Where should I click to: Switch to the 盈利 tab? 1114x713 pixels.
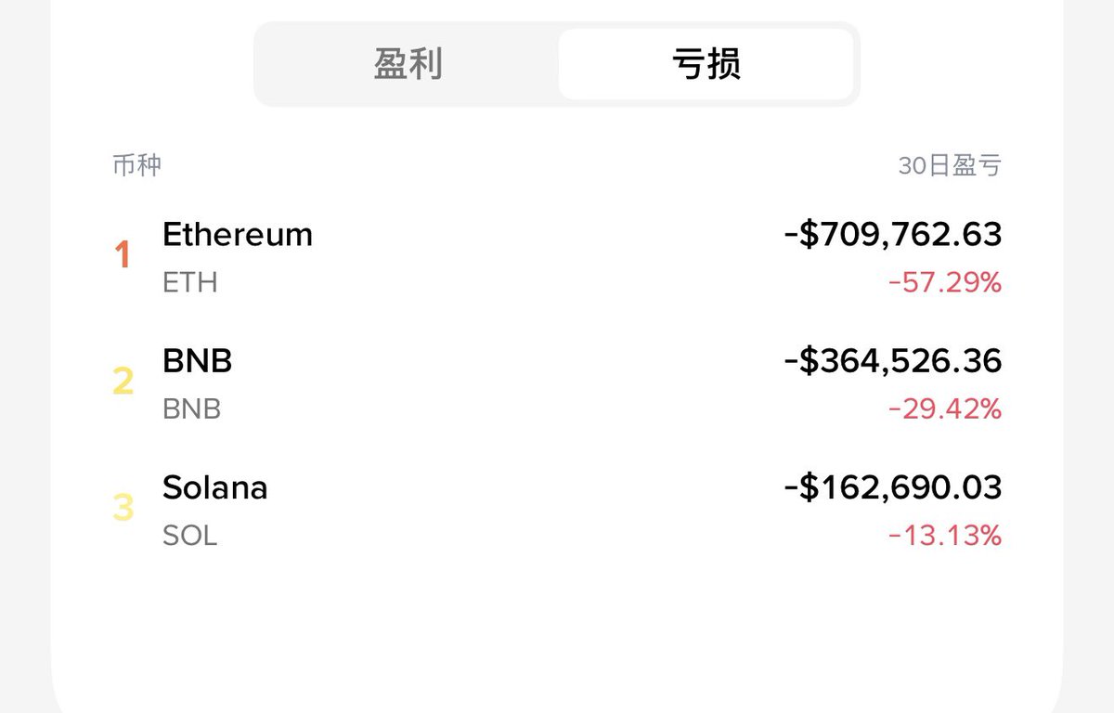coord(408,64)
